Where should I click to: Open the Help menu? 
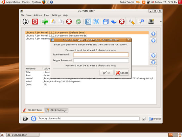[65, 15]
